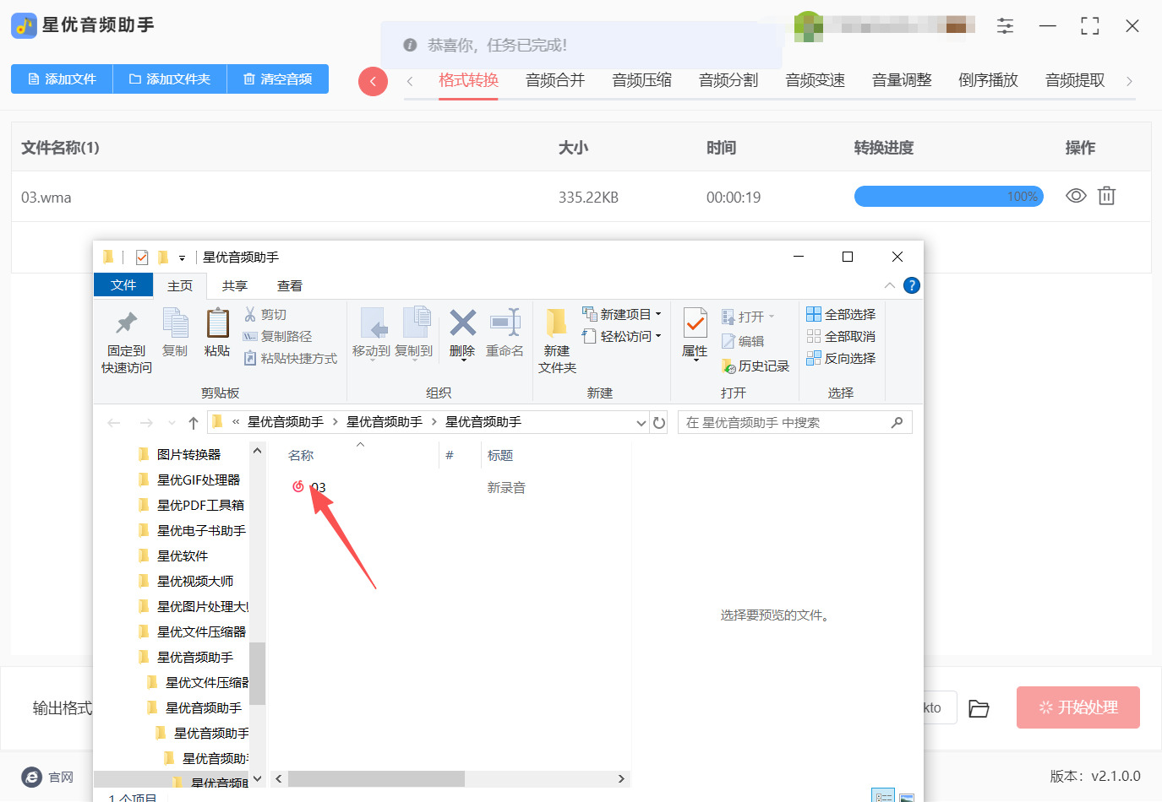
Task: Switch to the 查看 ribbon tab
Action: (x=290, y=285)
